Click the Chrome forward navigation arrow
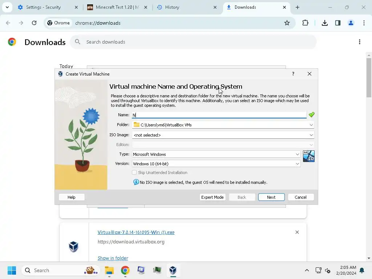 pos(21,23)
